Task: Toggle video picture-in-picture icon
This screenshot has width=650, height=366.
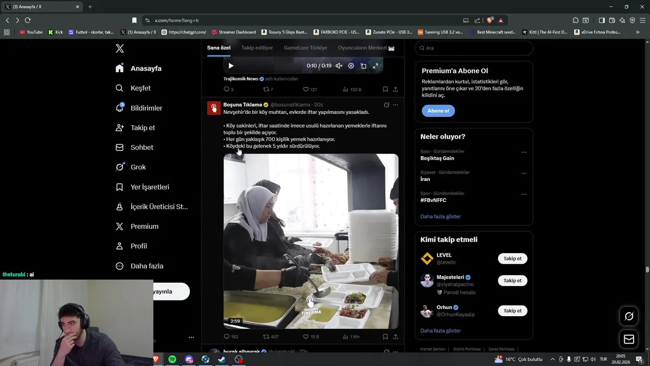Action: pos(364,66)
